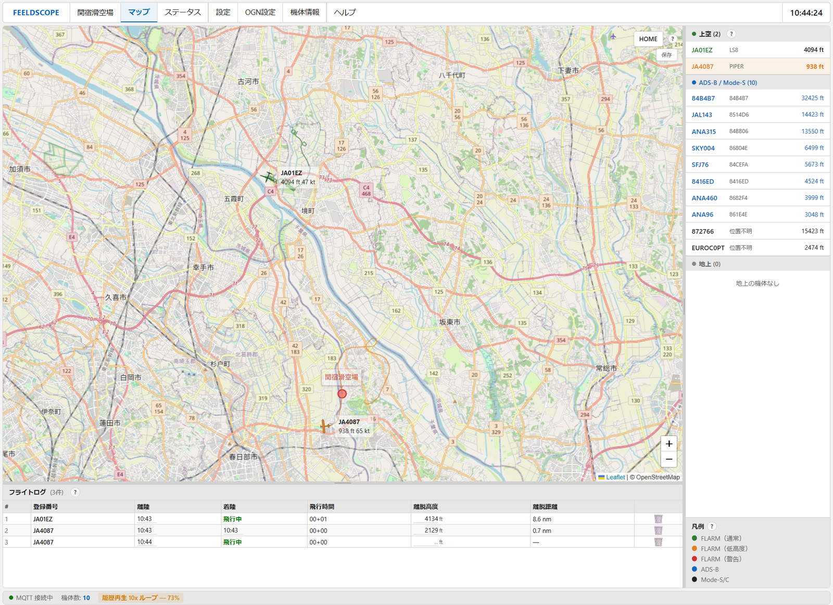Click the red airfield marker circle
Screen dimensions: 833x605
(342, 394)
